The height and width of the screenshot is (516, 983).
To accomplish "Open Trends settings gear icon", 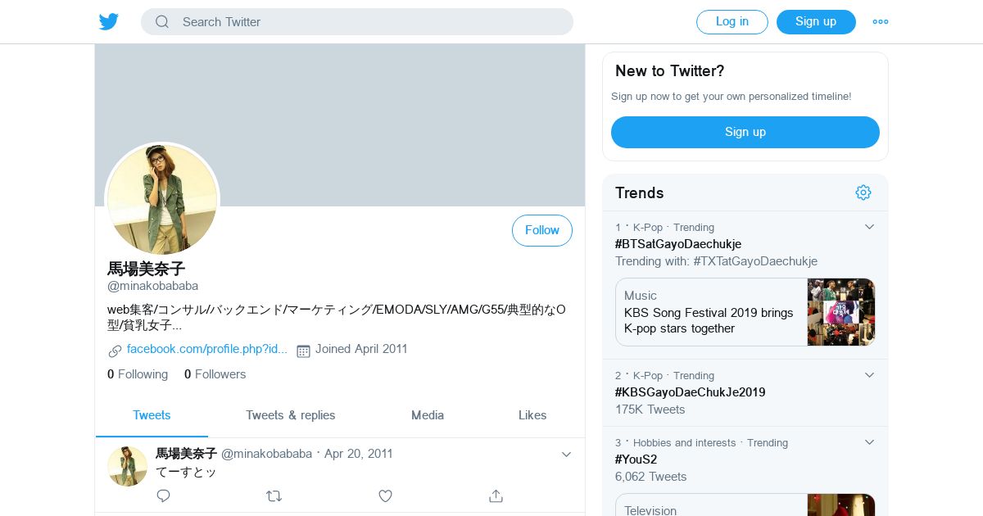I will pyautogui.click(x=863, y=192).
